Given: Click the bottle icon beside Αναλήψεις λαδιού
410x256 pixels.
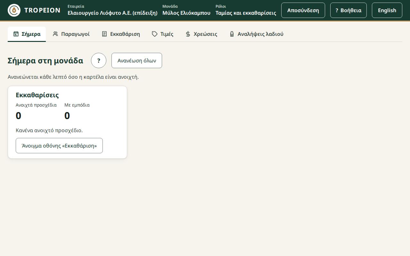Looking at the screenshot, I should (x=232, y=34).
